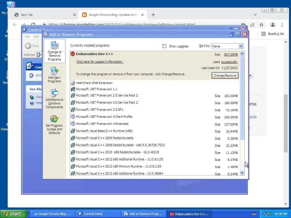
Task: Click .NET Framework 4 Extended icon
Action: [73, 124]
